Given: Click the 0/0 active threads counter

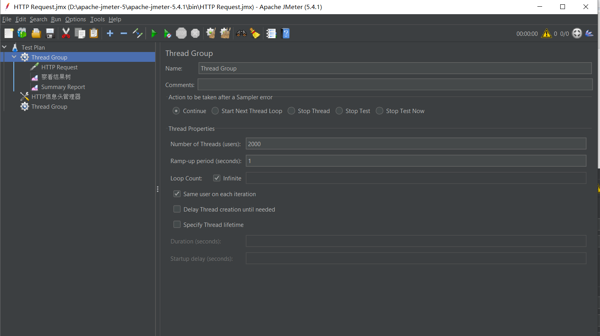Looking at the screenshot, I should 565,34.
